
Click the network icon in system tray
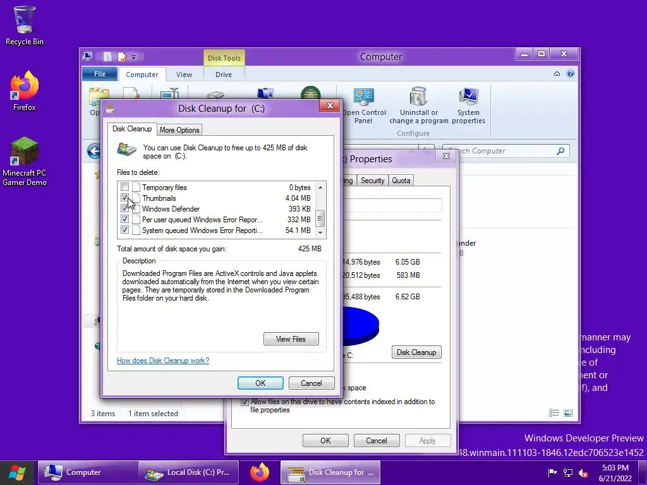point(568,473)
